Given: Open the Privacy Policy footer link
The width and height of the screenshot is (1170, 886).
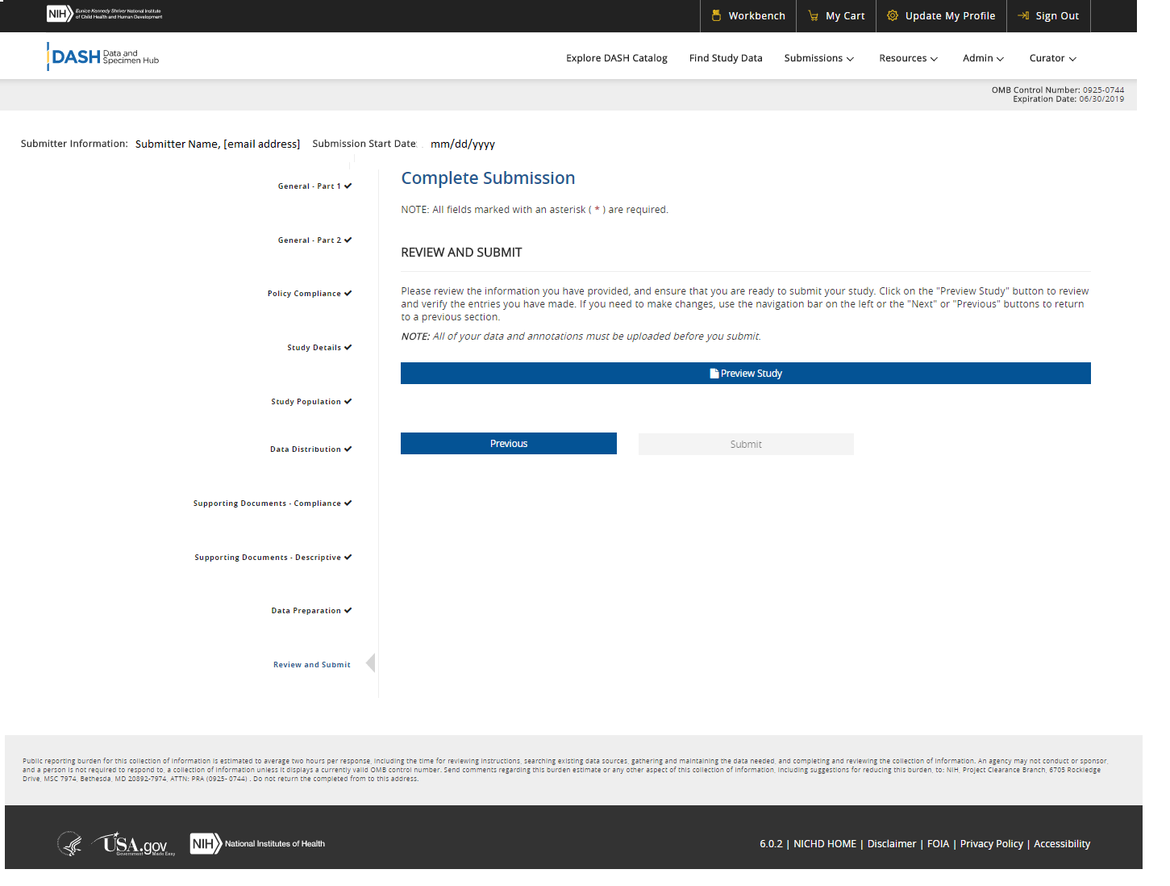Looking at the screenshot, I should click(991, 844).
